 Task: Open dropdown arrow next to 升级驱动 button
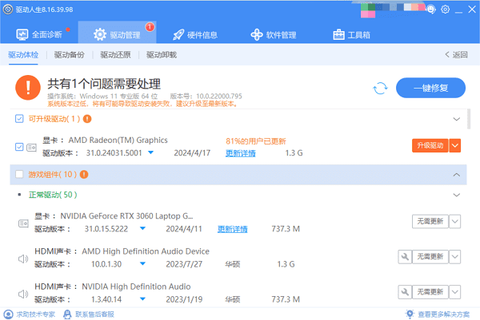[x=455, y=145]
